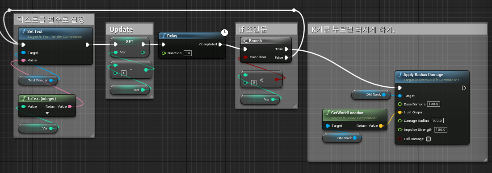Edit the Impulse Strength value field
This screenshot has height=173, width=492.
[x=441, y=129]
